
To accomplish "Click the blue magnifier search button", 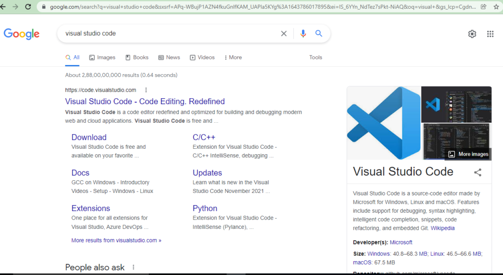I will click(x=318, y=33).
